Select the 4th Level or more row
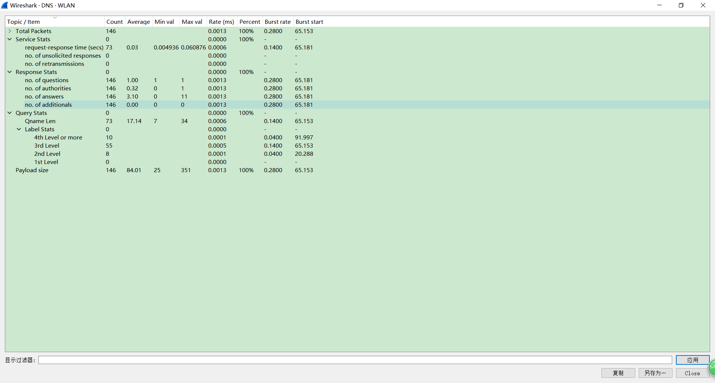The height and width of the screenshot is (383, 715). [357, 138]
